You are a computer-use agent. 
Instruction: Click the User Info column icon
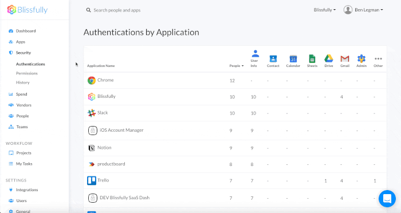click(255, 53)
